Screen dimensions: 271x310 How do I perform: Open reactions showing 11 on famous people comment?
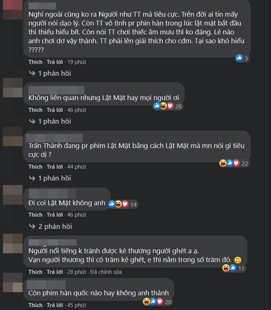[x=234, y=268]
